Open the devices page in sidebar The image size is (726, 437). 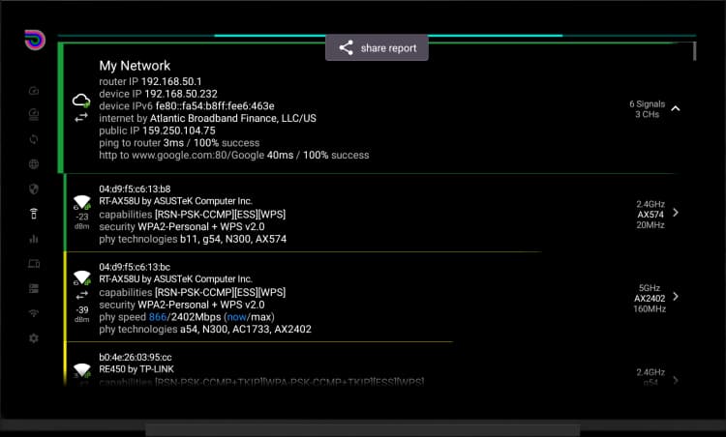(34, 264)
